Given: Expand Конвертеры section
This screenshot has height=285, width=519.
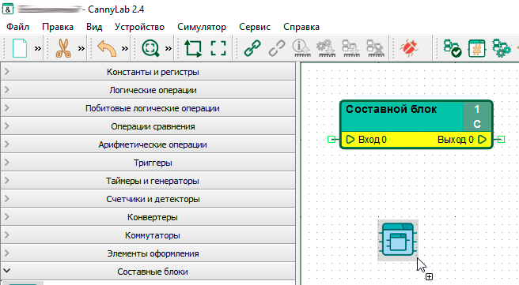Looking at the screenshot, I should [148, 217].
